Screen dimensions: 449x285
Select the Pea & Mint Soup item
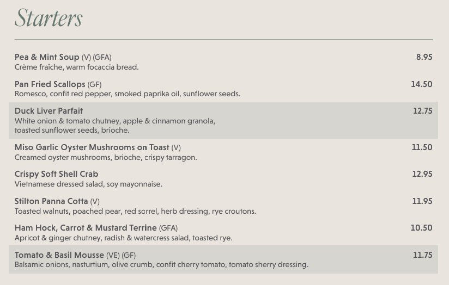[47, 57]
